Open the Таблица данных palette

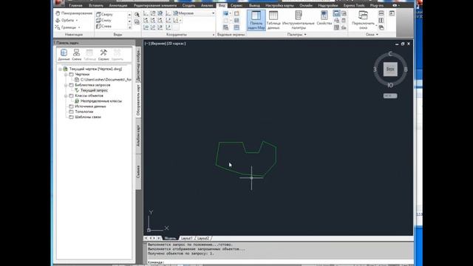tap(273, 20)
